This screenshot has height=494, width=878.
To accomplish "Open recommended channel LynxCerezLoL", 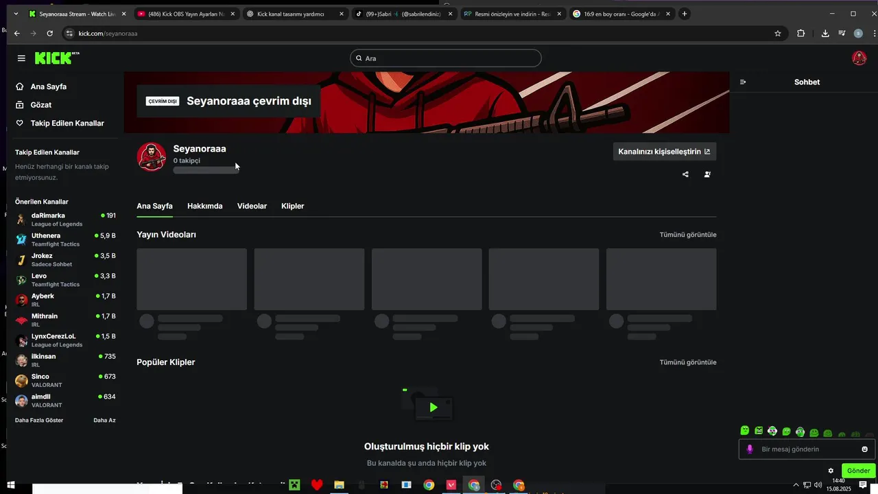I will (65, 340).
